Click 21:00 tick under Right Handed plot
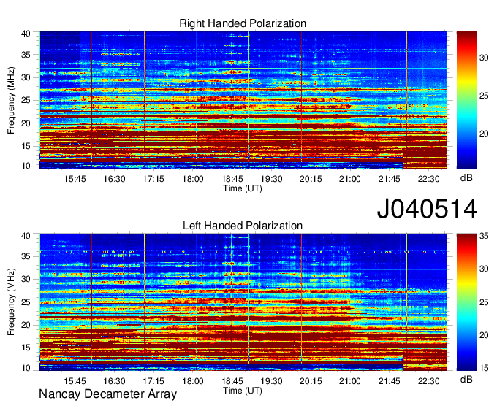The image size is (497, 403). point(350,179)
